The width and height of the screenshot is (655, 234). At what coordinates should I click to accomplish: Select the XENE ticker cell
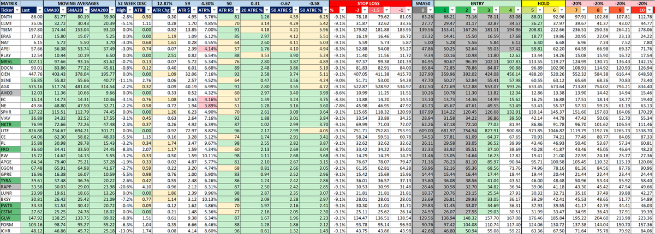point(11,80)
